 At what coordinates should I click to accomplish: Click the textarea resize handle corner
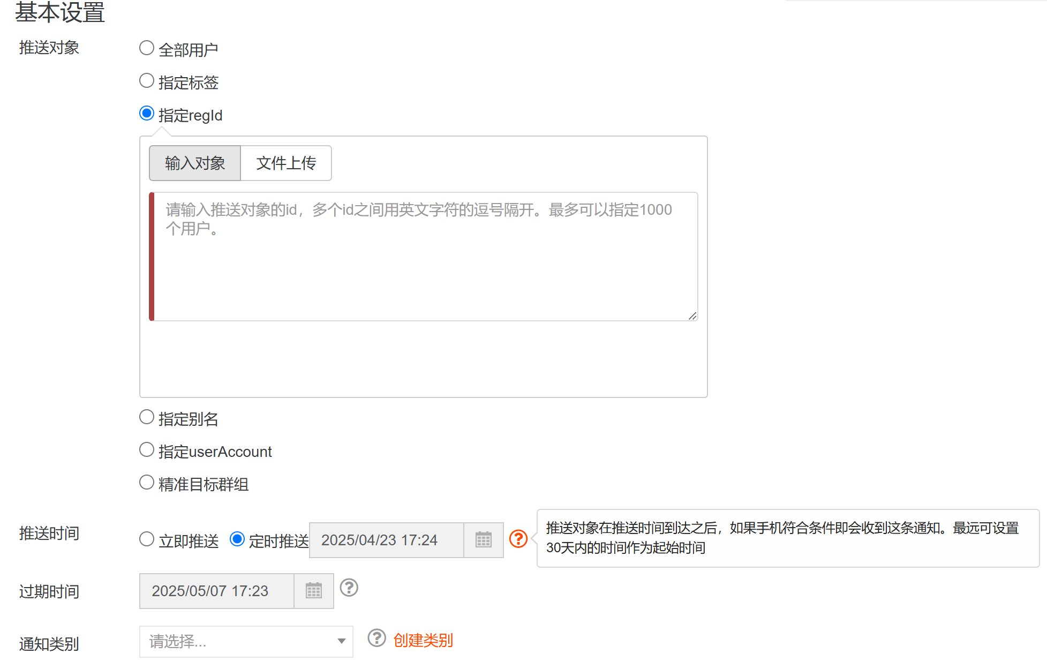(692, 316)
